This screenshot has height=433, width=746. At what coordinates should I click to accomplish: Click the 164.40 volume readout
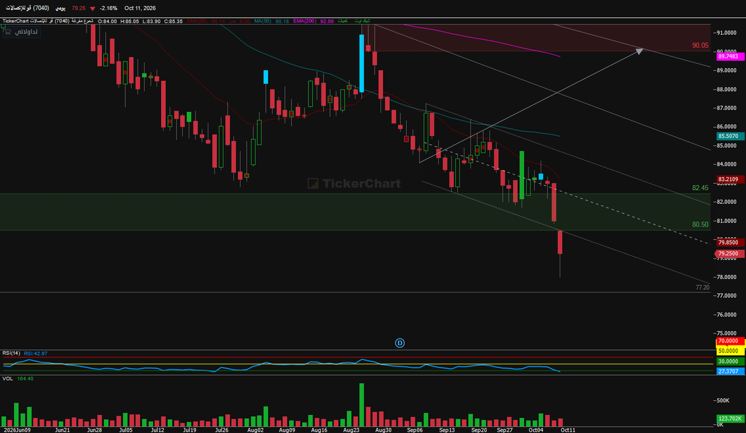tap(25, 378)
